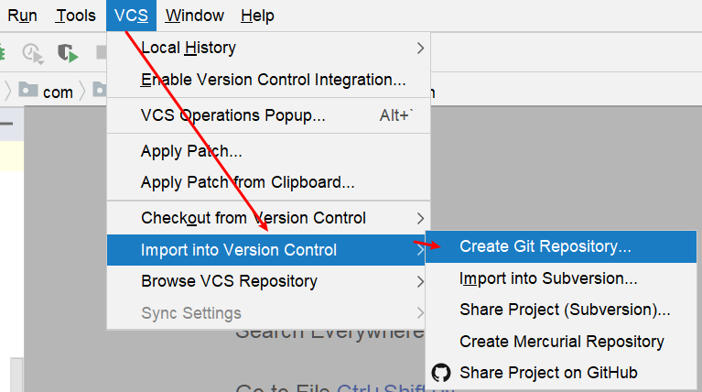Click the com folder breadcrumb icon
This screenshot has width=702, height=392.
pyautogui.click(x=28, y=90)
